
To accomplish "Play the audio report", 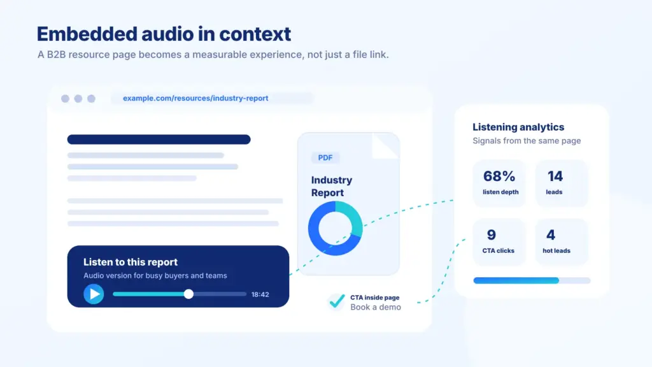I will 94,294.
